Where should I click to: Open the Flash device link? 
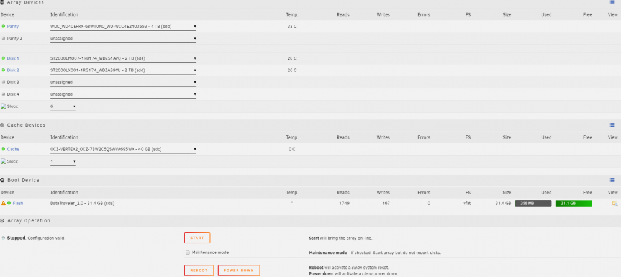(x=18, y=203)
